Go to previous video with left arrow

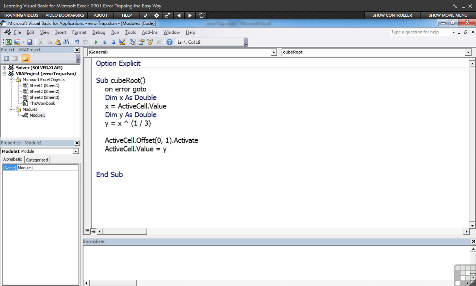(x=179, y=15)
